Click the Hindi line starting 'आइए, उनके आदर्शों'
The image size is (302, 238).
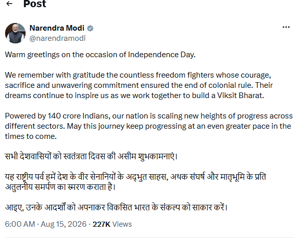click(116, 207)
